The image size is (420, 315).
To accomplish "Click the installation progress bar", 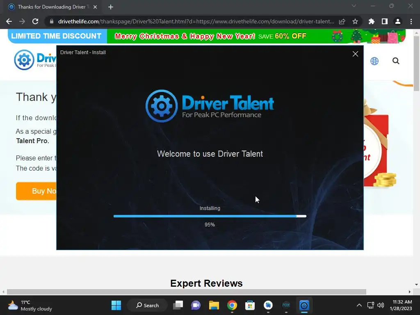I will coord(210,216).
